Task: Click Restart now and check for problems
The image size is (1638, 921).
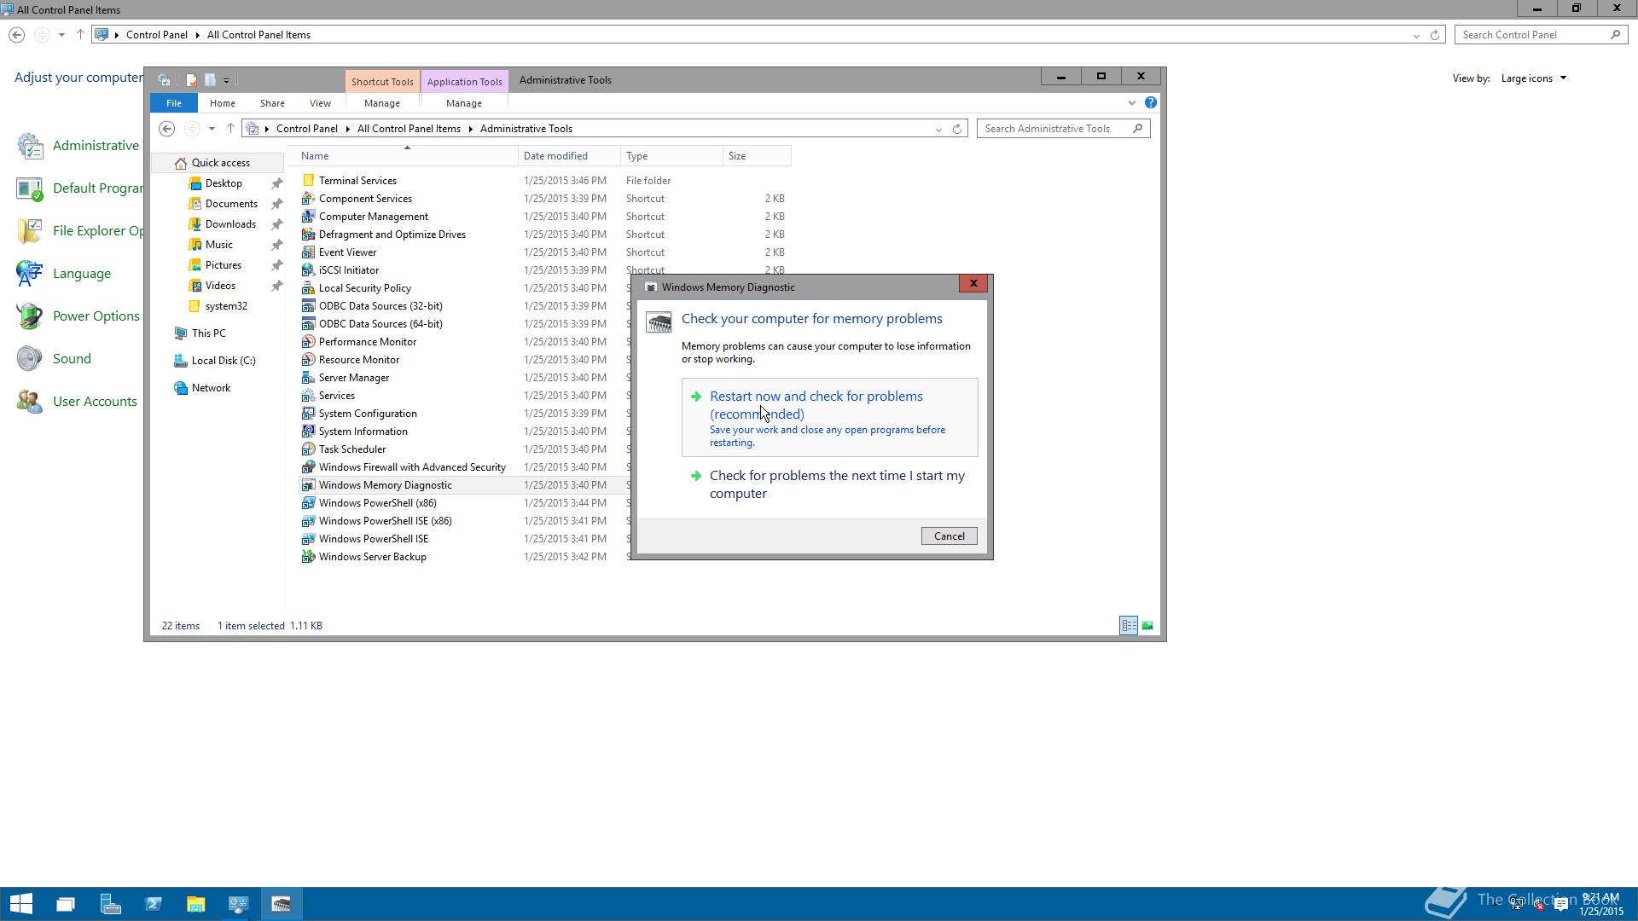Action: (829, 418)
